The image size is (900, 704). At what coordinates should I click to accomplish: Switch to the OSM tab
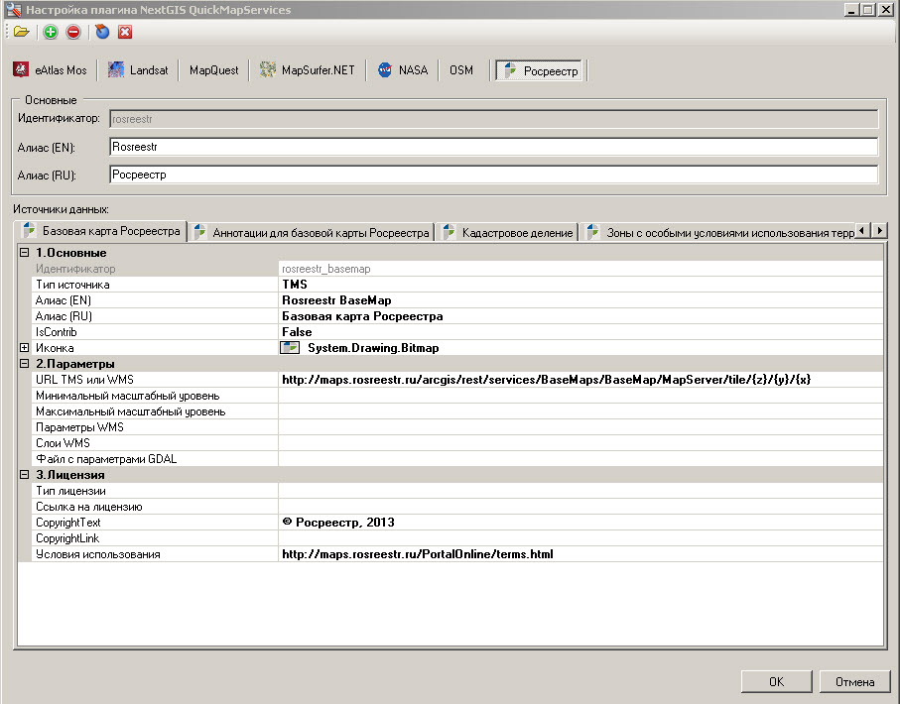[461, 69]
